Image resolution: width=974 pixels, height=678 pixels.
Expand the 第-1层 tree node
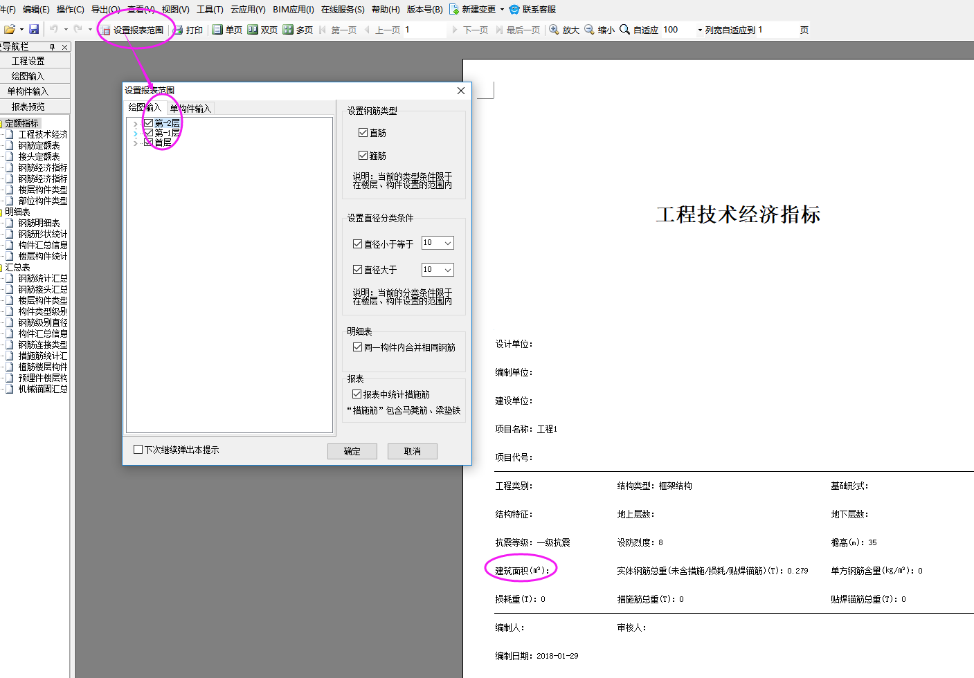tap(135, 133)
